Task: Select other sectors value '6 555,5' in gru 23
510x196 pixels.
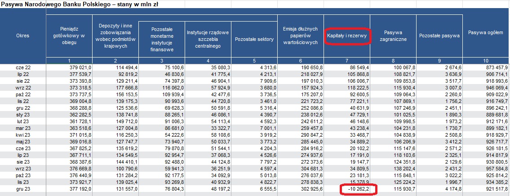Action: [x=269, y=188]
